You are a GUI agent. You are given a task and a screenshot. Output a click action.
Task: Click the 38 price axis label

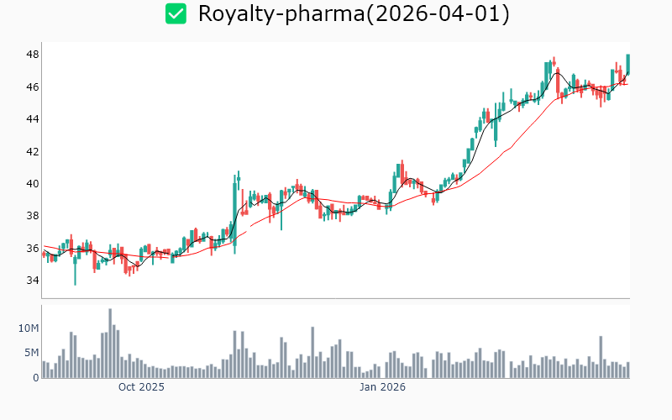(33, 216)
